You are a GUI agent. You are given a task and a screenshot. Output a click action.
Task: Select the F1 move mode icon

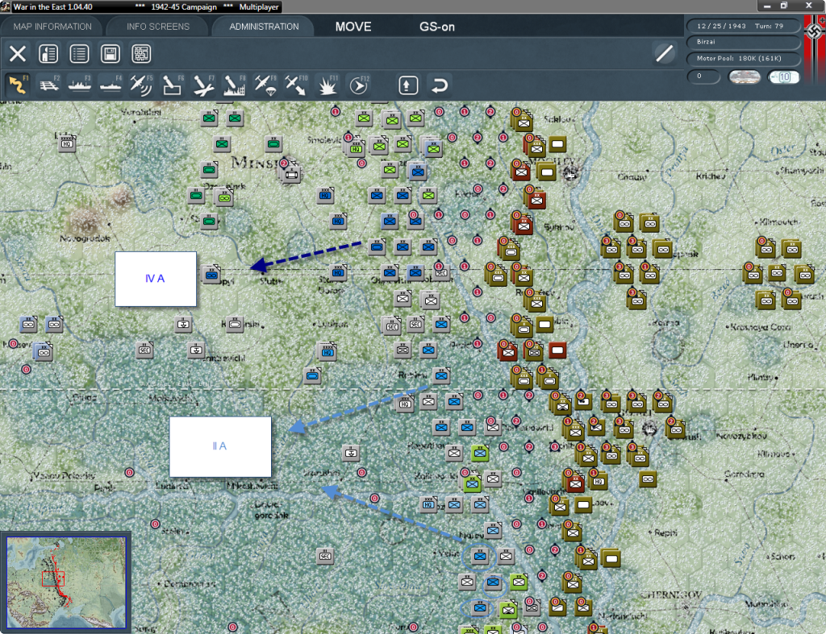pyautogui.click(x=18, y=85)
